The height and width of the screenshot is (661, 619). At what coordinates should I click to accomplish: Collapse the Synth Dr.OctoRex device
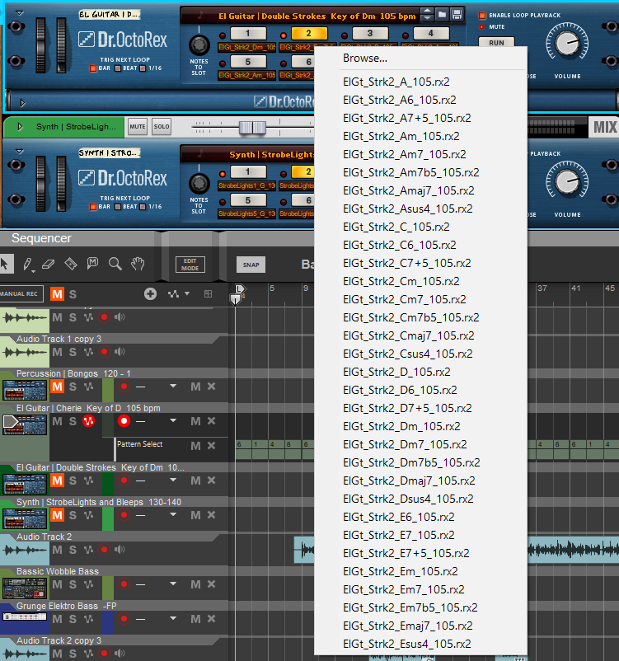tap(20, 152)
